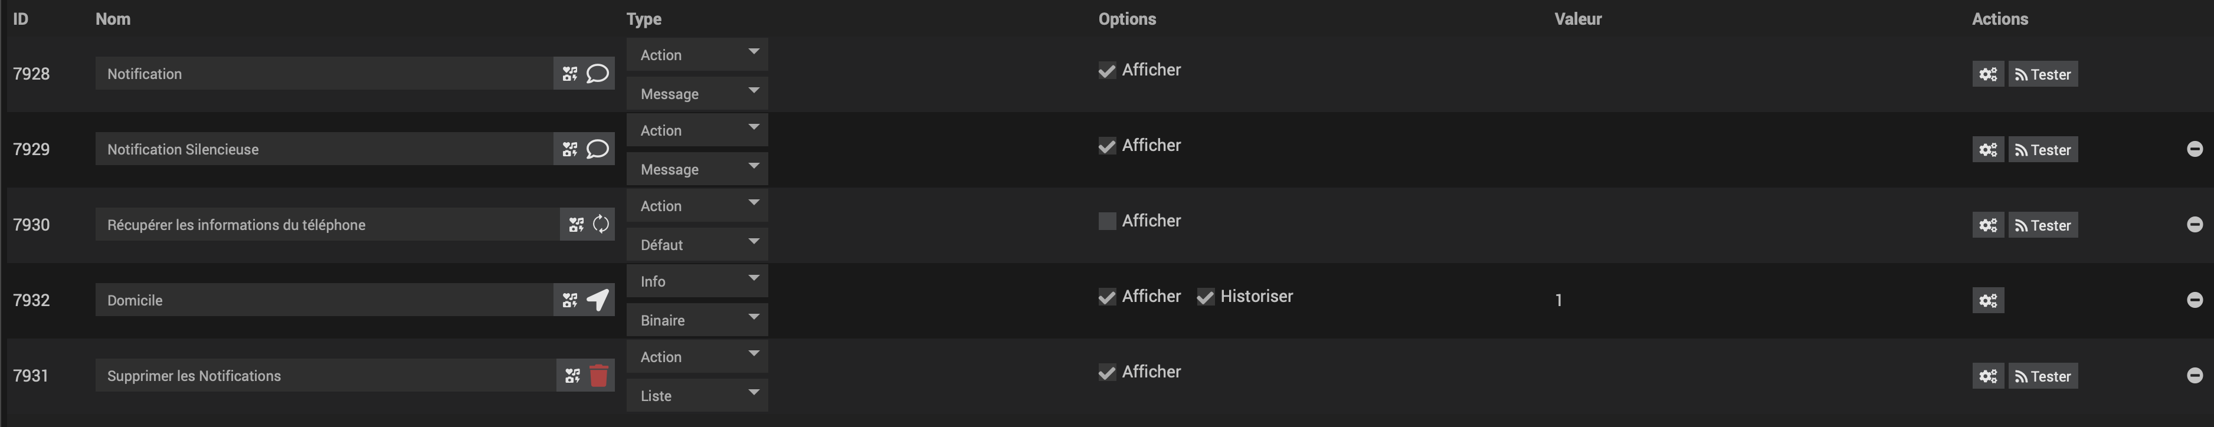The height and width of the screenshot is (427, 2214).
Task: Click the red trash icon for Supprimer les Notifications
Action: tap(599, 376)
